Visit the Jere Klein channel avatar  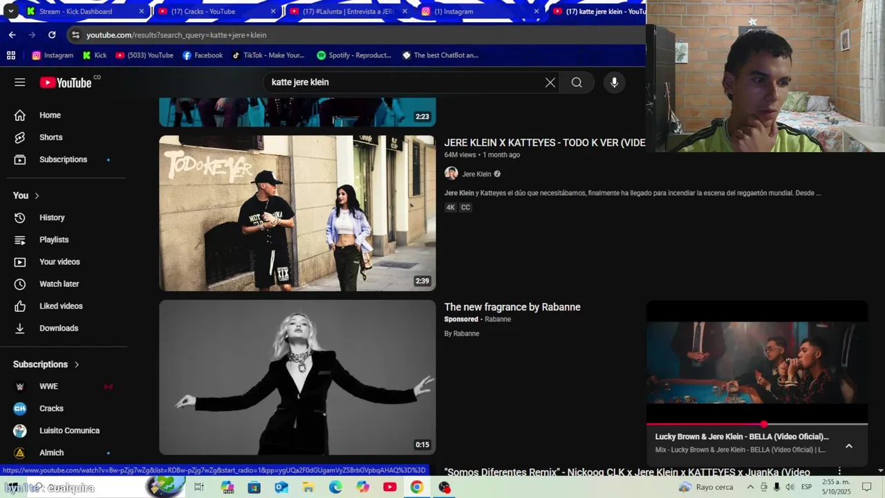pos(451,174)
